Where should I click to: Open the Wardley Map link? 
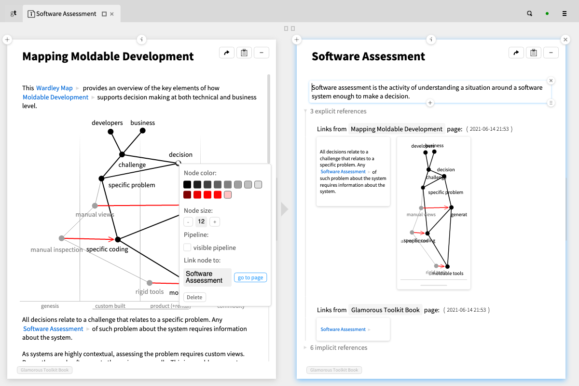pyautogui.click(x=55, y=88)
